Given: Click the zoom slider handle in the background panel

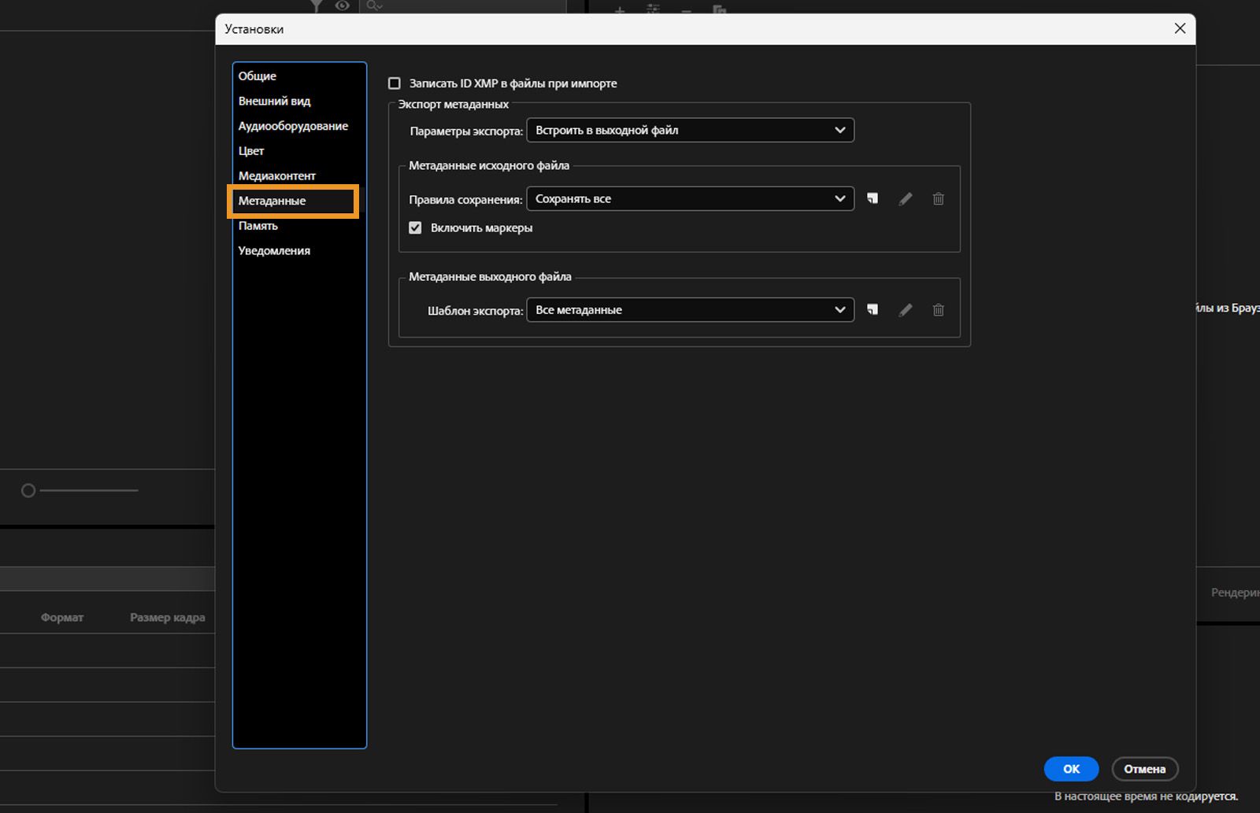Looking at the screenshot, I should pyautogui.click(x=28, y=490).
